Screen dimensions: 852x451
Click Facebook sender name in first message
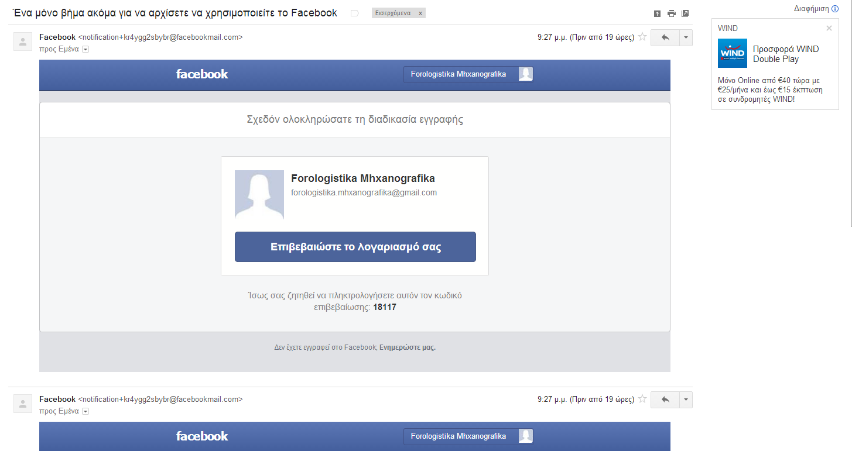pyautogui.click(x=57, y=37)
